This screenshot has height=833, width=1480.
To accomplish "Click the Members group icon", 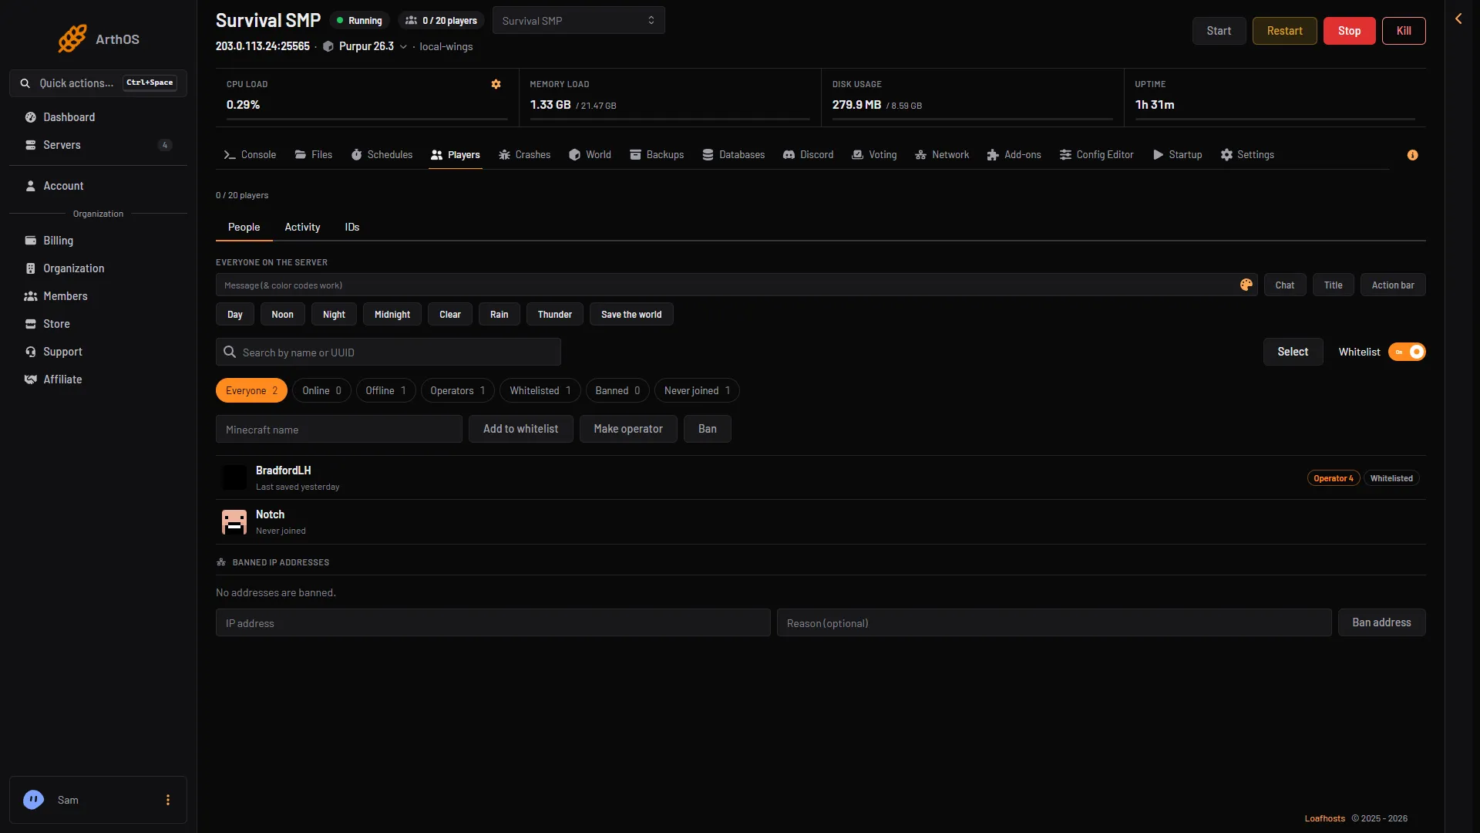I will [x=31, y=296].
